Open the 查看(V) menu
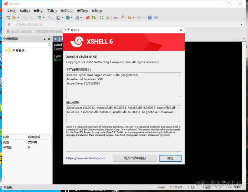The image size is (248, 192). click(38, 11)
